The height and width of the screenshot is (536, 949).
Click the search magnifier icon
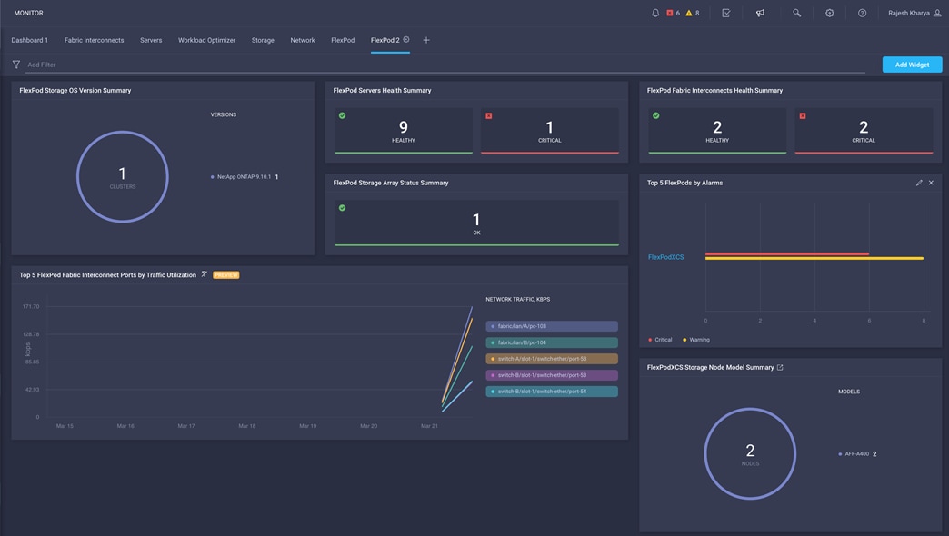click(x=796, y=13)
